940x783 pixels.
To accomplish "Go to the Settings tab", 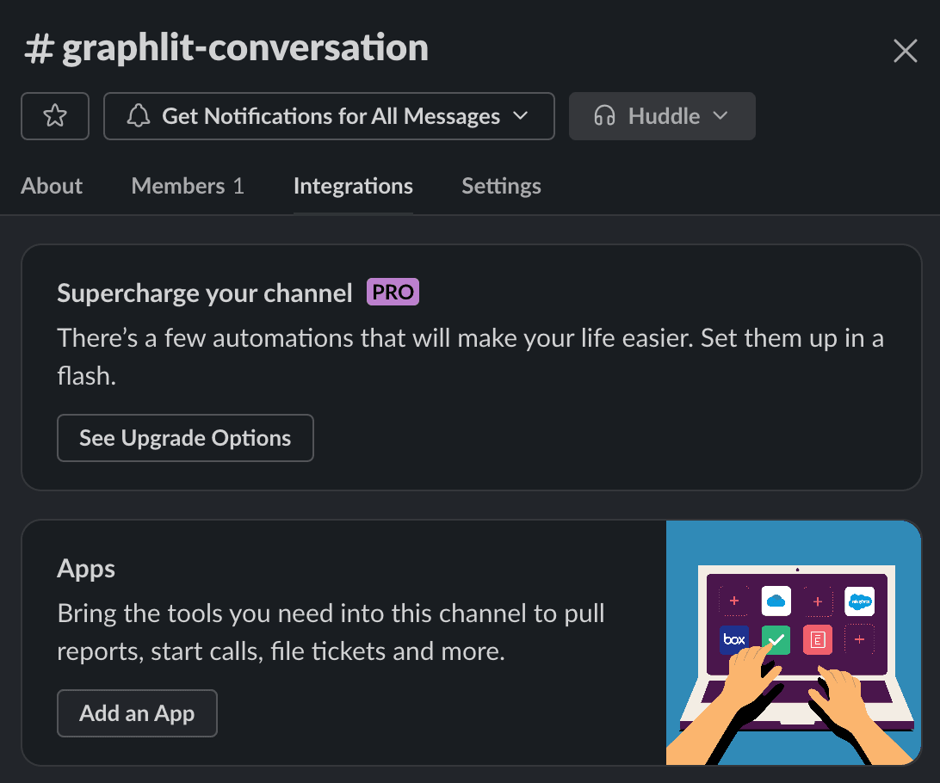I will (501, 186).
